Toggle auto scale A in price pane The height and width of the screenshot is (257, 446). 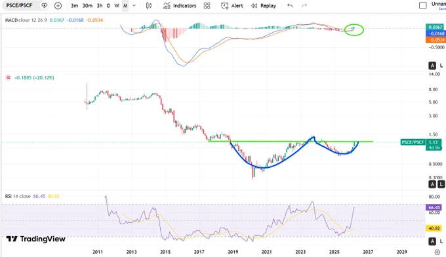[x=432, y=184]
